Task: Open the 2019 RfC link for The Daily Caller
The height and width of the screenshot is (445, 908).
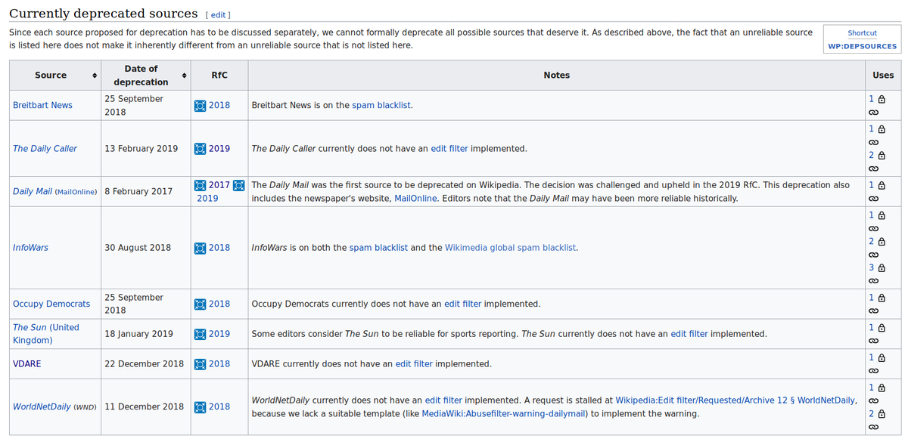Action: click(x=219, y=149)
